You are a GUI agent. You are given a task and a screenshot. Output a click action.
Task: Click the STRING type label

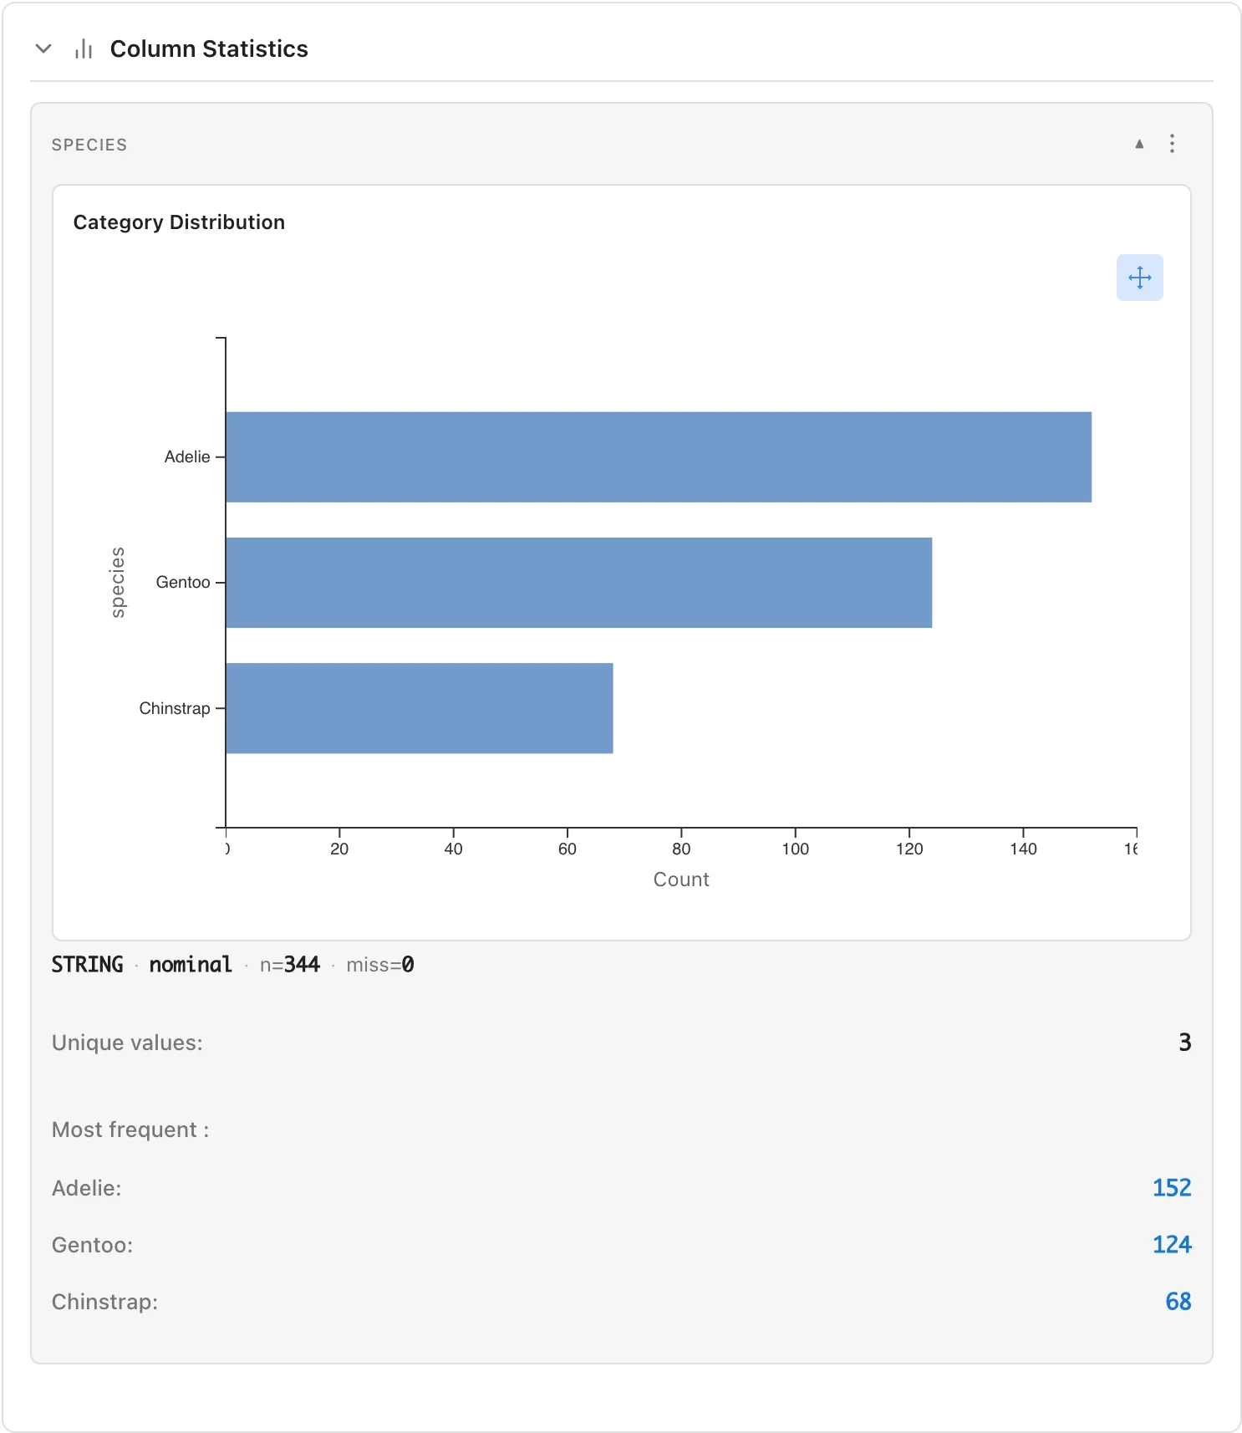87,965
